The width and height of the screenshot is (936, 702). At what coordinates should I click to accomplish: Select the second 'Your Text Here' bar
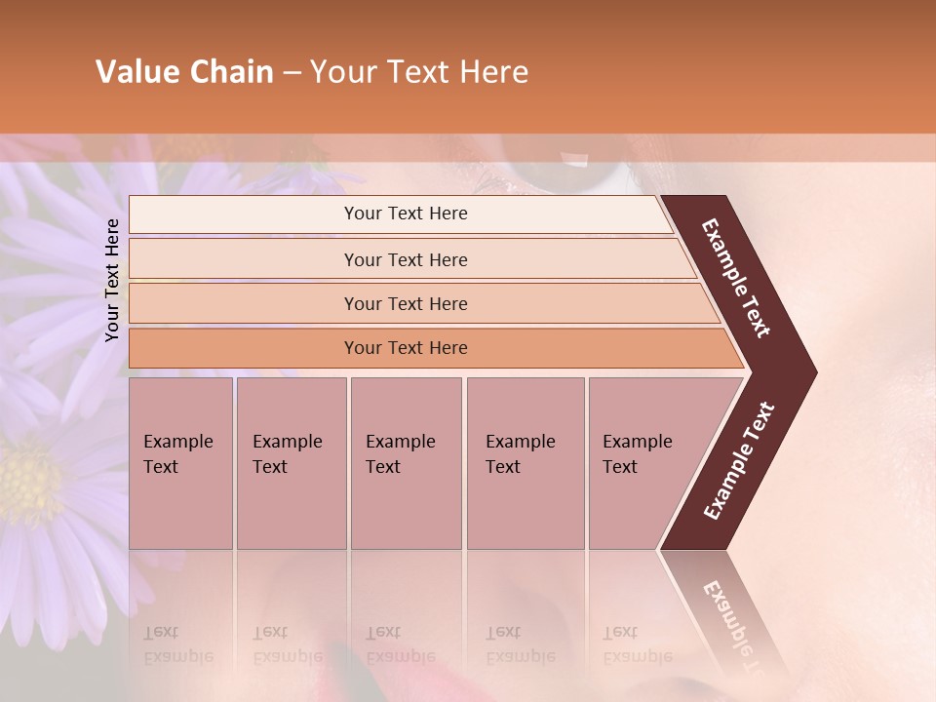click(x=406, y=259)
